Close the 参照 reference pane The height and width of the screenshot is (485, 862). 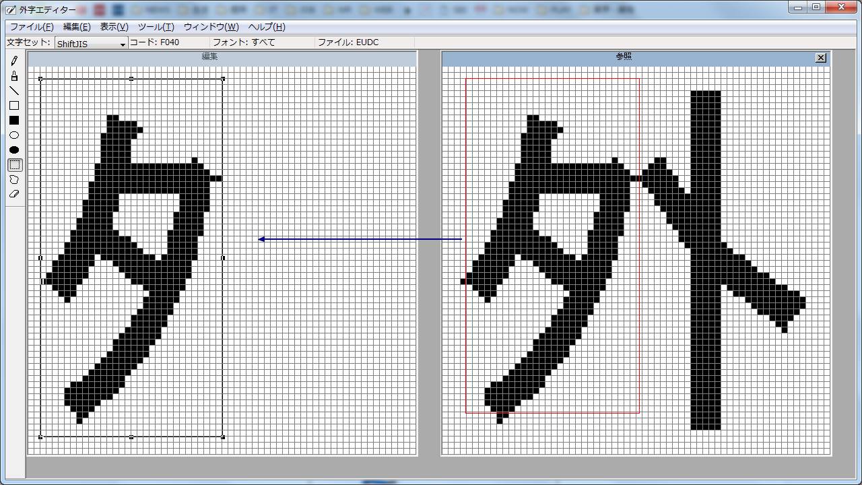tap(821, 58)
